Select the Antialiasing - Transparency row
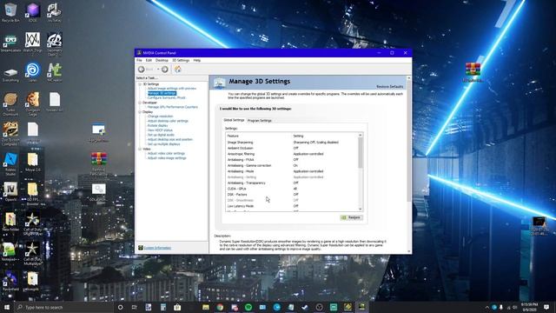The image size is (556, 313). tap(292, 183)
